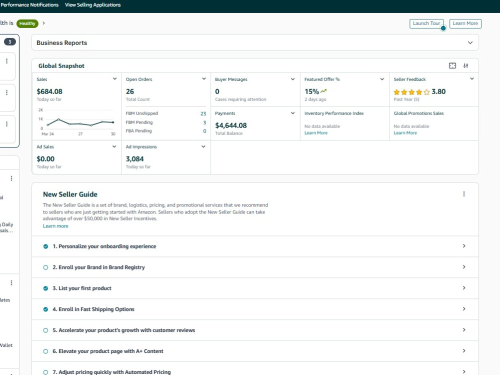The width and height of the screenshot is (500, 375).
Task: Click the 3.80 seller feedback score
Action: coord(438,91)
